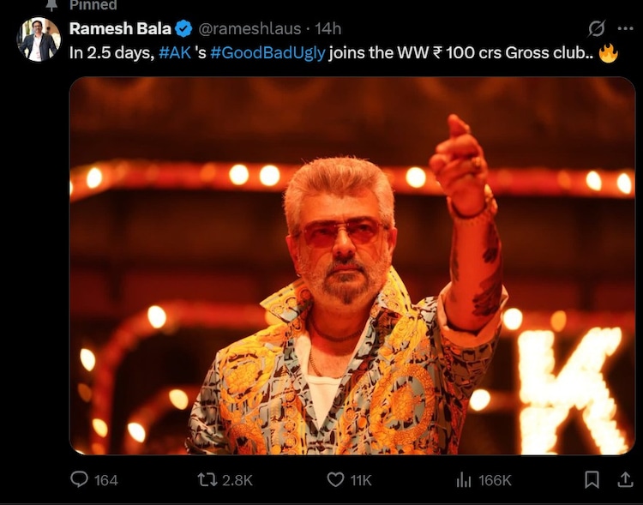Open the three-dot more options menu
This screenshot has height=505, width=643.
(625, 29)
